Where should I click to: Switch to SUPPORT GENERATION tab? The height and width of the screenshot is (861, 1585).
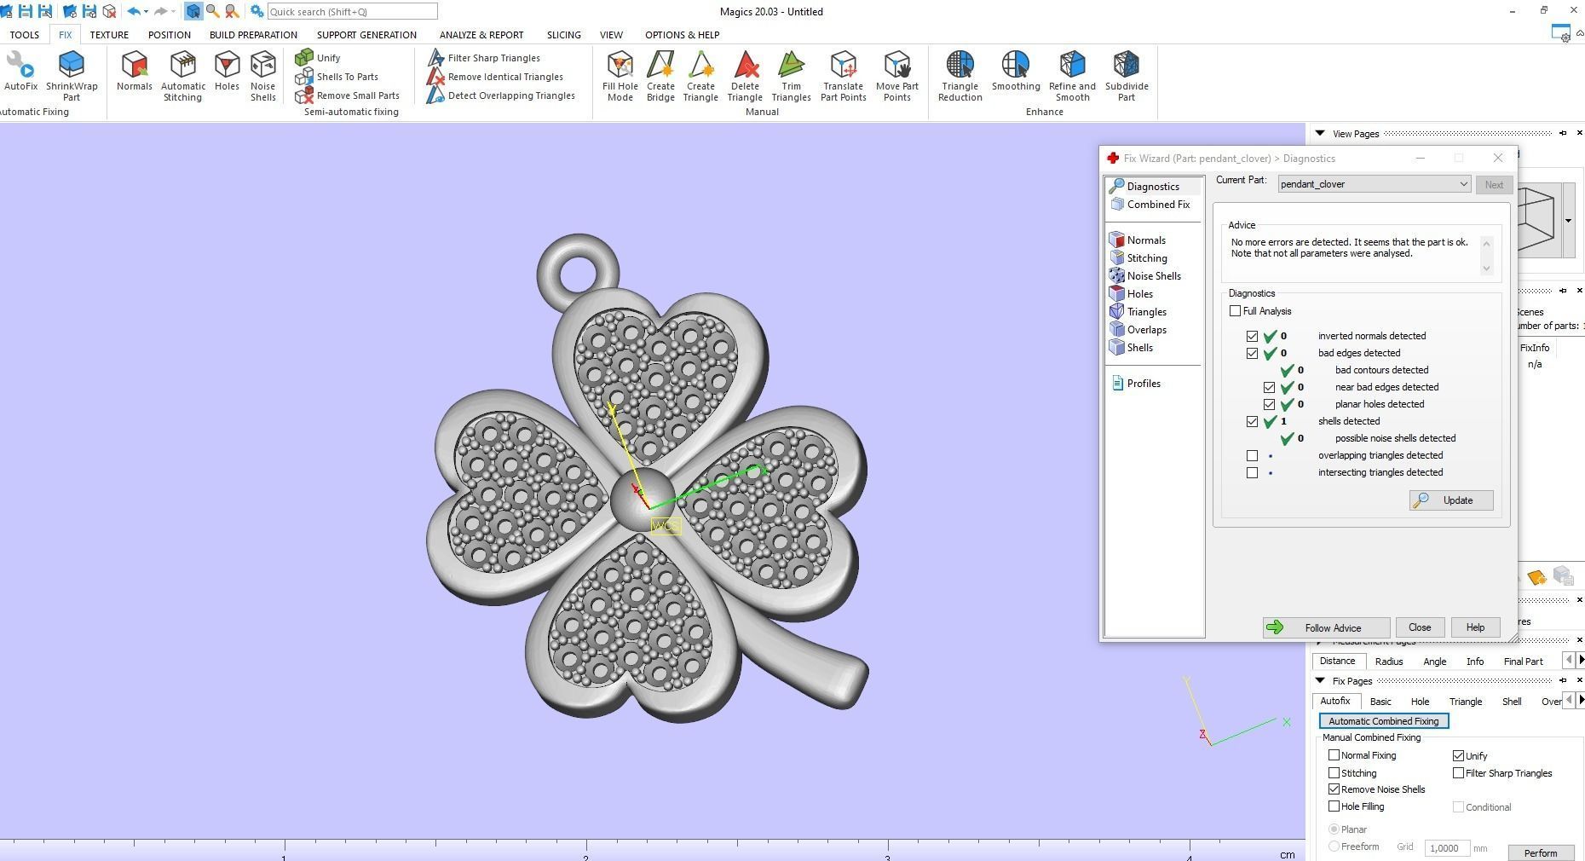(x=366, y=35)
